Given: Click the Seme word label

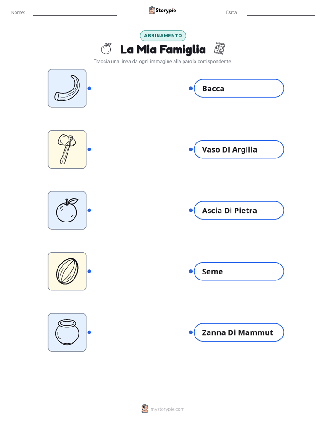Looking at the screenshot, I should pyautogui.click(x=239, y=271).
